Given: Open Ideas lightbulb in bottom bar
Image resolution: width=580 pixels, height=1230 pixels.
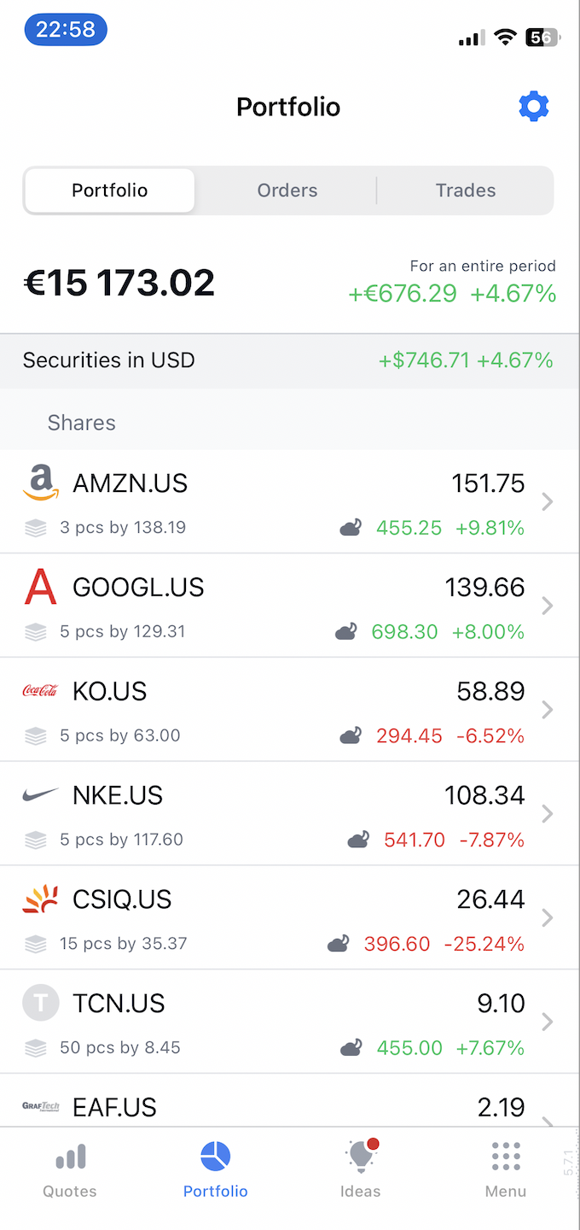Looking at the screenshot, I should 360,1169.
